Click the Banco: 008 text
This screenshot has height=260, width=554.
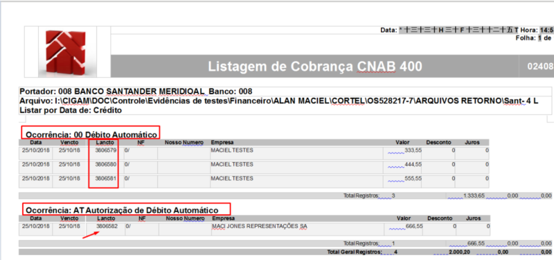(x=231, y=92)
